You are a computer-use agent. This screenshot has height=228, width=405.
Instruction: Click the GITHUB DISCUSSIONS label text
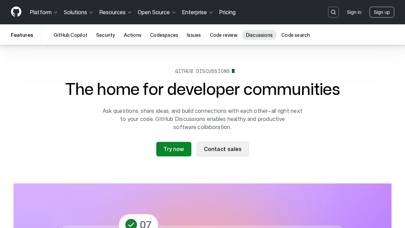[x=202, y=71]
